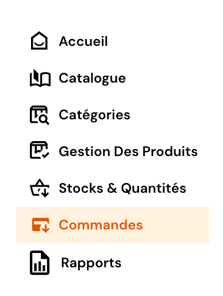Click the Accueil house icon
223x296 pixels.
coord(39,41)
